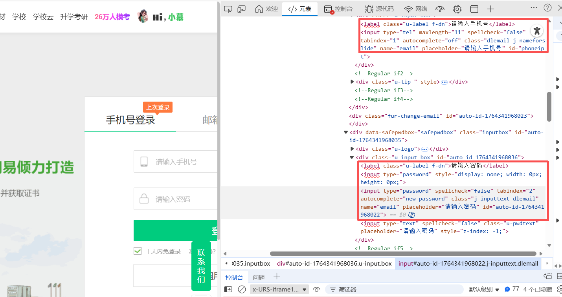Select the hidden password input display none line

[x=451, y=178]
